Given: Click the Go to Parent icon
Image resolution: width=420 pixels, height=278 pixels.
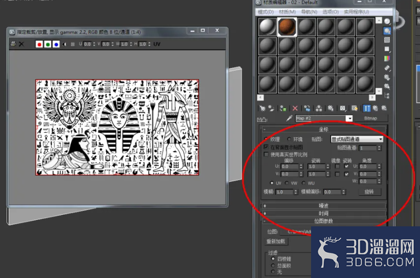Looking at the screenshot, I should point(375,108).
